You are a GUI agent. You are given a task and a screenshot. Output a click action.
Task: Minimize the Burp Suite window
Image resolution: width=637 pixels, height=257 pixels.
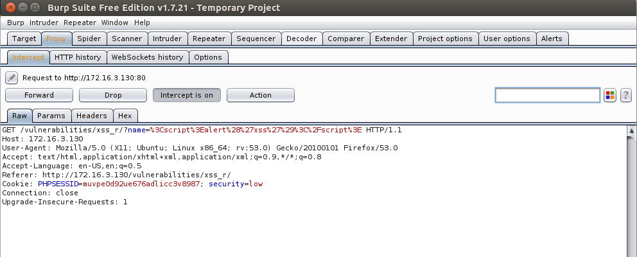(x=23, y=7)
